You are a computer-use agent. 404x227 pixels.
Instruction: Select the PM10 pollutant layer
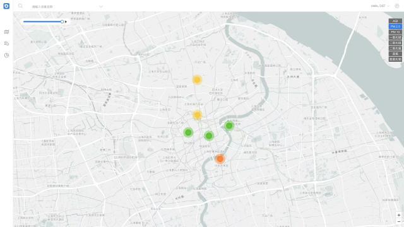395,32
